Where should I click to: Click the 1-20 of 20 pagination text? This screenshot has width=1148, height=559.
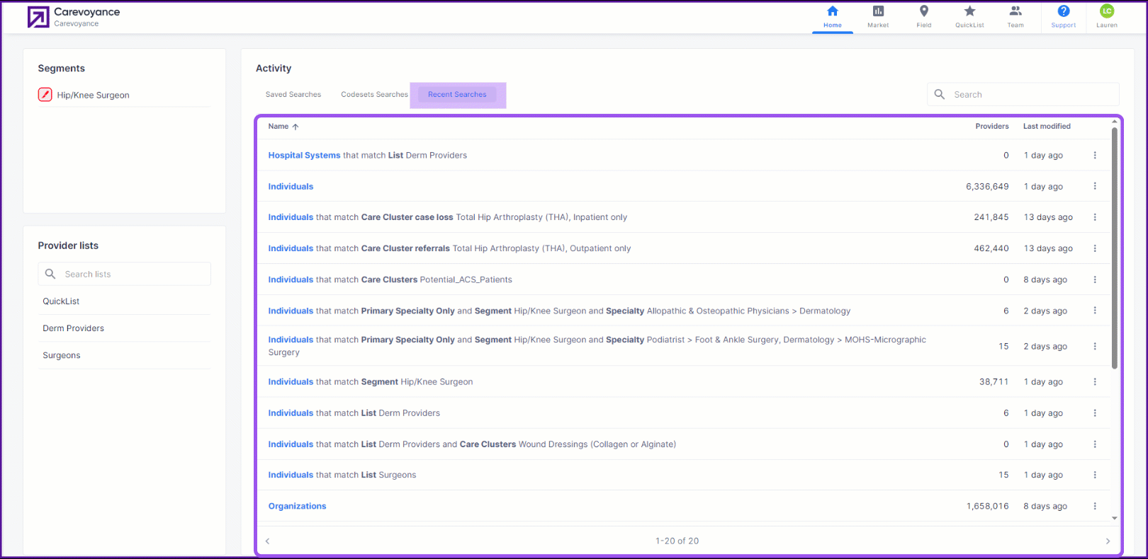(677, 541)
